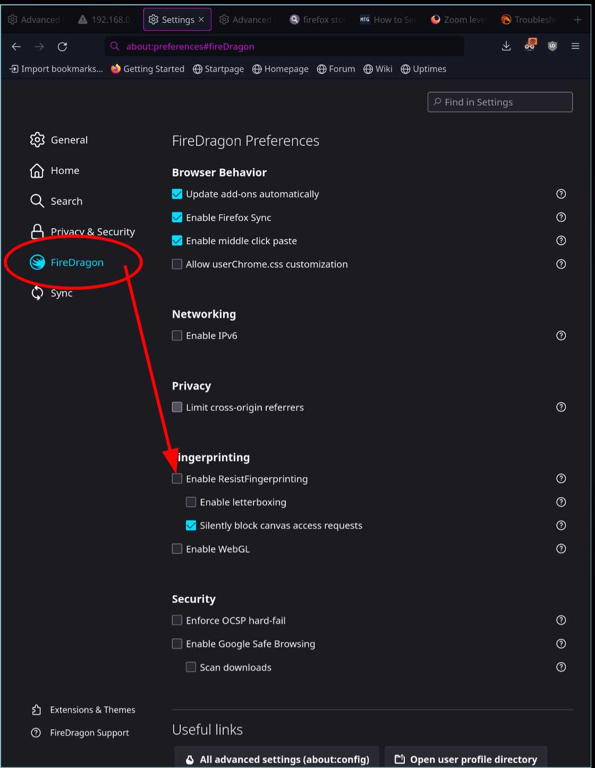
Task: Click Open user profile directory button
Action: tap(466, 758)
